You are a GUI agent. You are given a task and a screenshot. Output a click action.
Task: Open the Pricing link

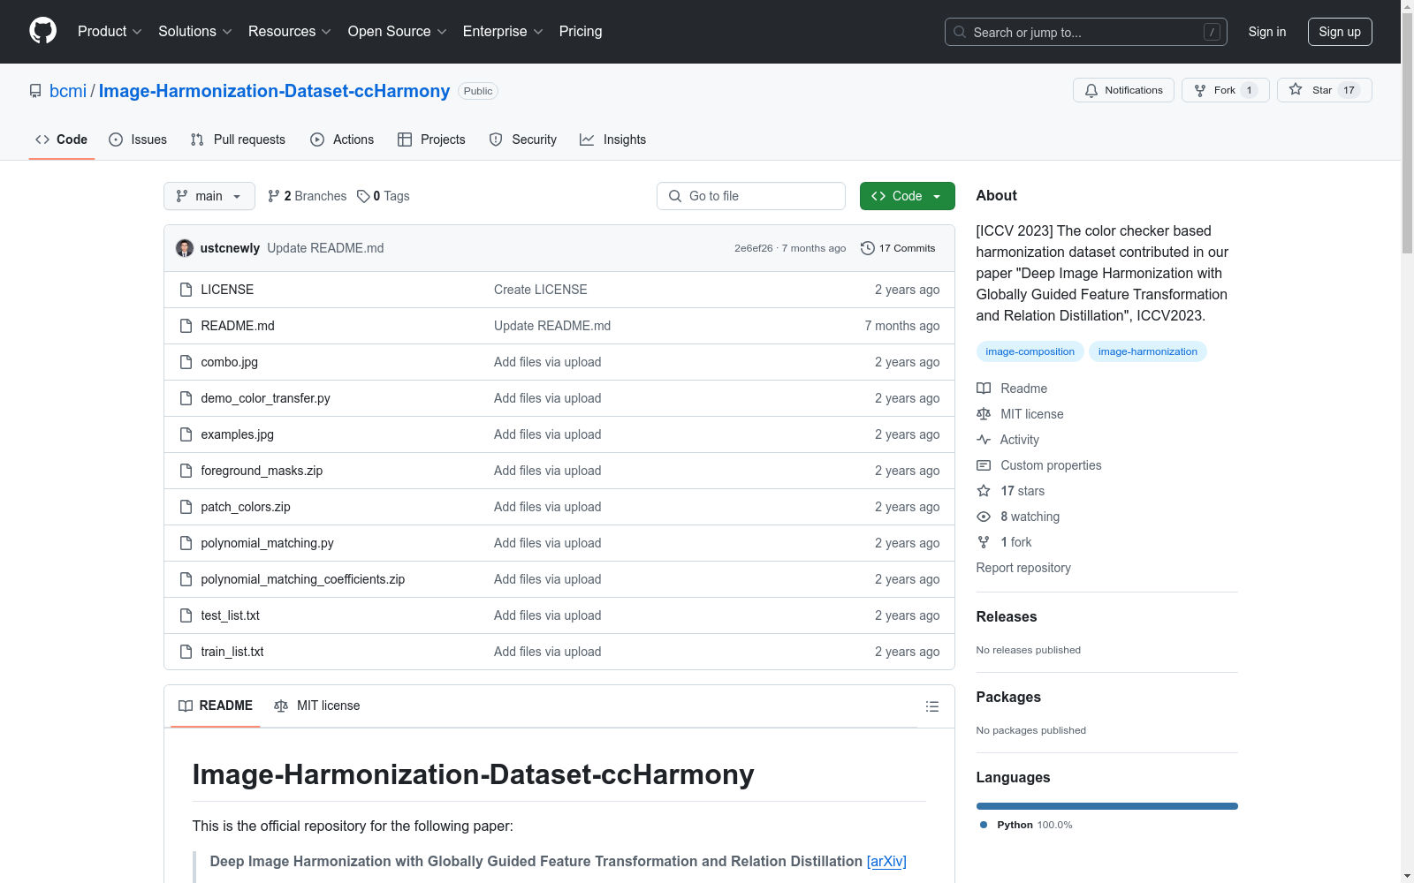pyautogui.click(x=581, y=31)
